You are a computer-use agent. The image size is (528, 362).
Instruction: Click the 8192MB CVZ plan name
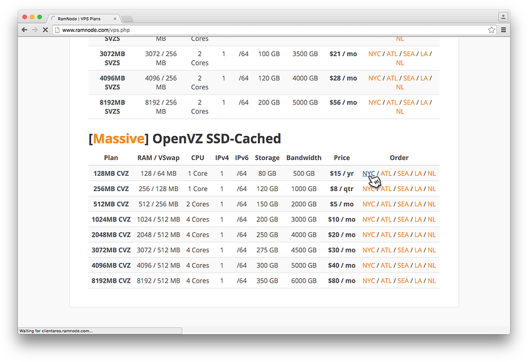coord(111,281)
